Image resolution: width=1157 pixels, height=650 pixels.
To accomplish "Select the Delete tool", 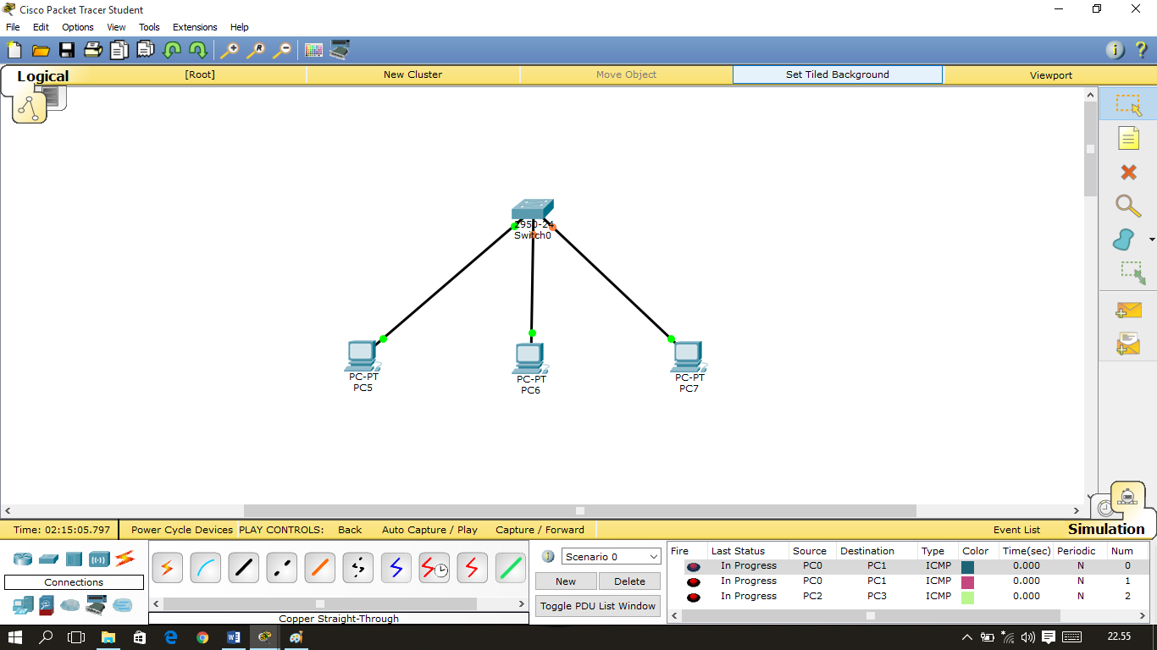I will [x=1128, y=172].
